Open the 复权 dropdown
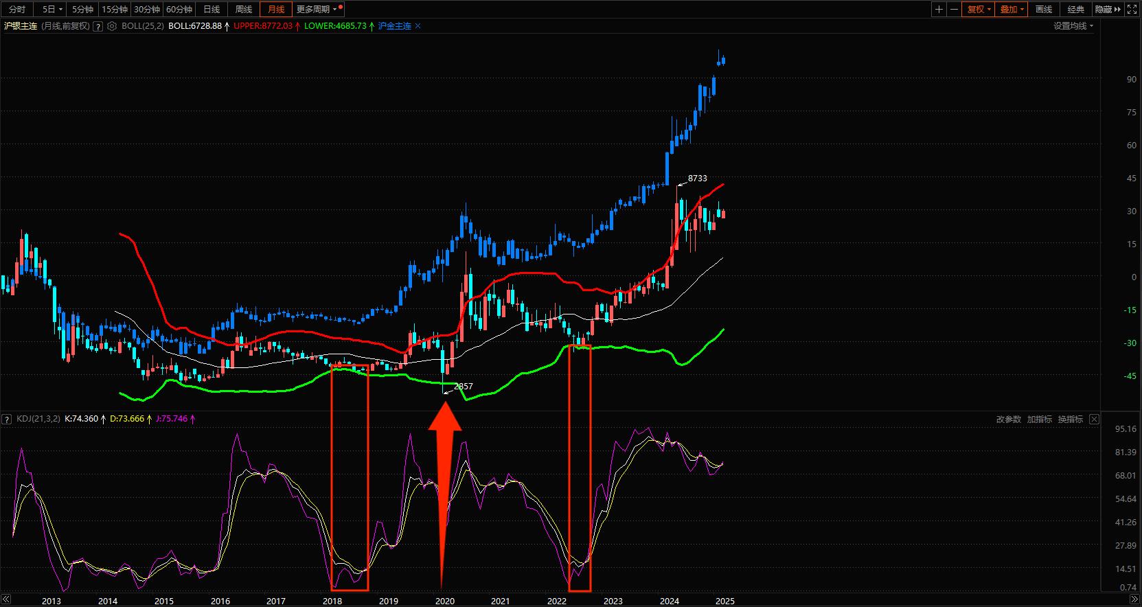 pyautogui.click(x=979, y=9)
